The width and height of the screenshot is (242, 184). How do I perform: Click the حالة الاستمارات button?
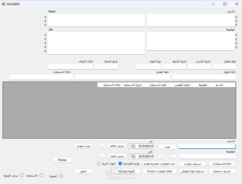pyautogui.click(x=222, y=164)
